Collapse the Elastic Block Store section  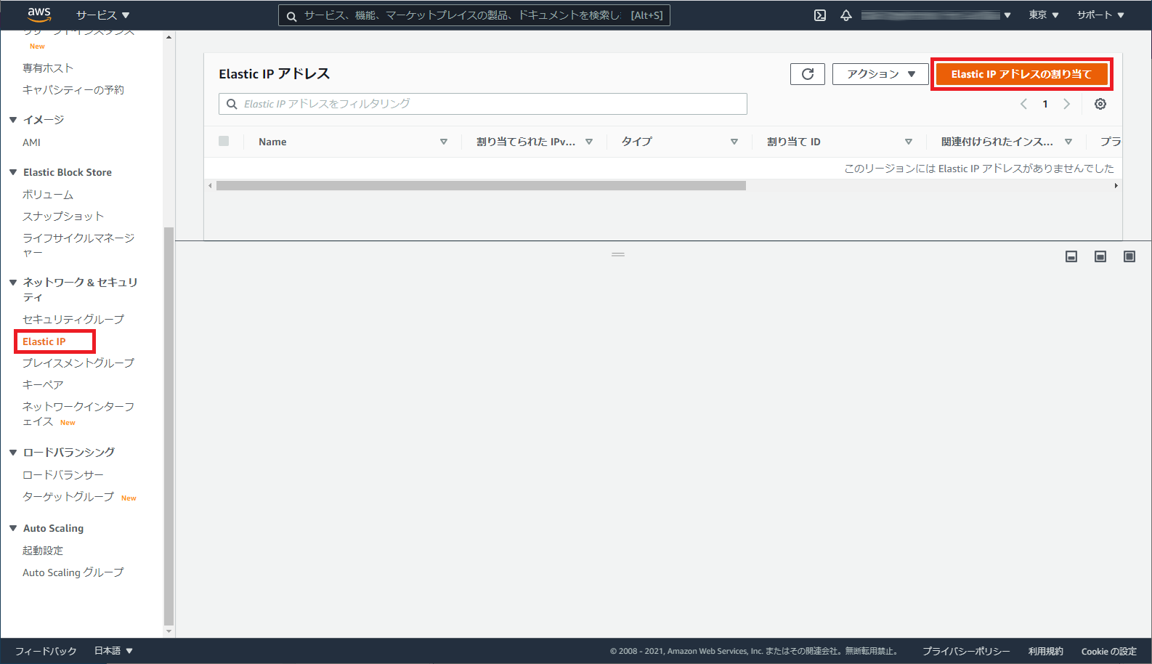click(13, 172)
